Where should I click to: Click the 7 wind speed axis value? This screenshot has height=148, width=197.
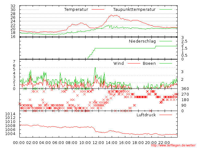point(14,62)
